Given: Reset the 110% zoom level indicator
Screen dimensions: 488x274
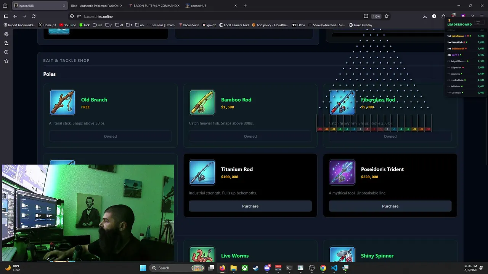Looking at the screenshot, I should (376, 16).
